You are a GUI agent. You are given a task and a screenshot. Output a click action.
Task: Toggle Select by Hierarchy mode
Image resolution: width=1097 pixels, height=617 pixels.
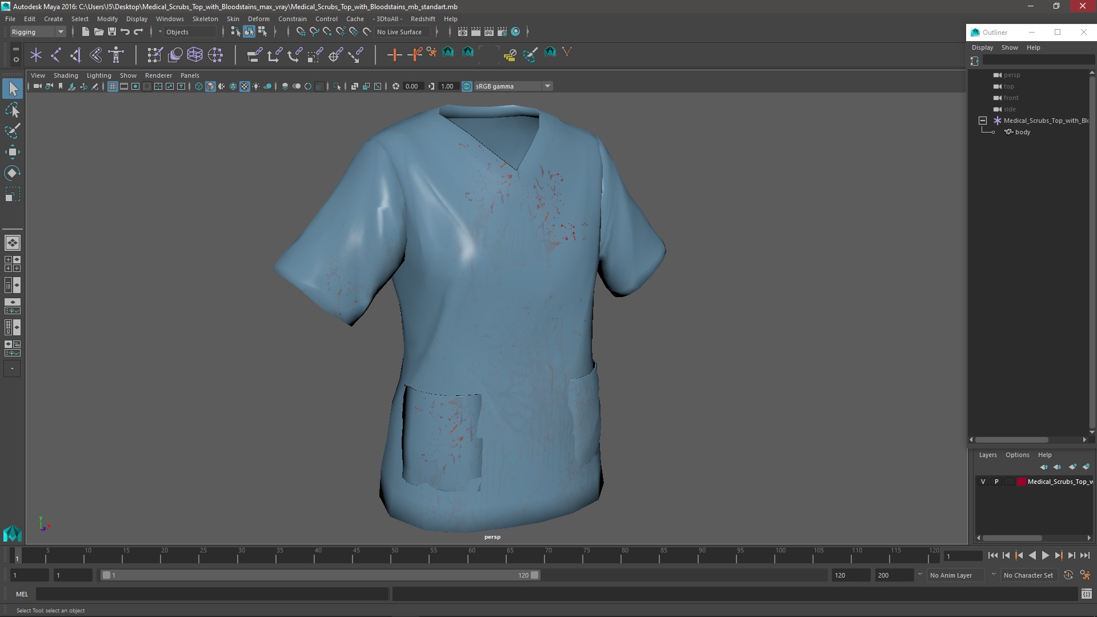[x=235, y=32]
